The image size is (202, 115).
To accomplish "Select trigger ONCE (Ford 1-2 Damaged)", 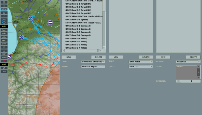I will (78, 29).
